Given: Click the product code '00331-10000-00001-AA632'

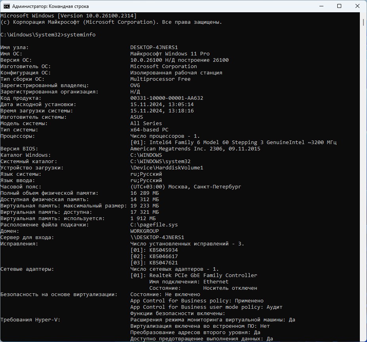Looking at the screenshot, I should pos(166,98).
